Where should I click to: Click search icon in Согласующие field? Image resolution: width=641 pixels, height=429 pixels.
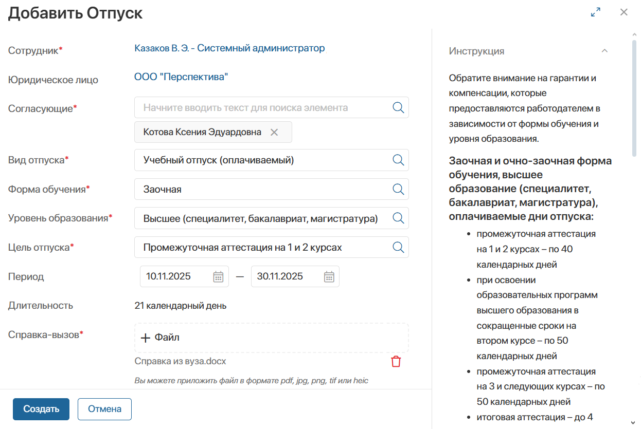coord(398,107)
